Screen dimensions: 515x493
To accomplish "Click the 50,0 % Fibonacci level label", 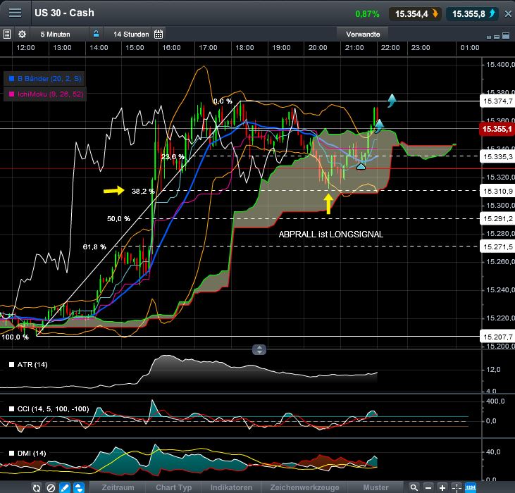I will (118, 218).
